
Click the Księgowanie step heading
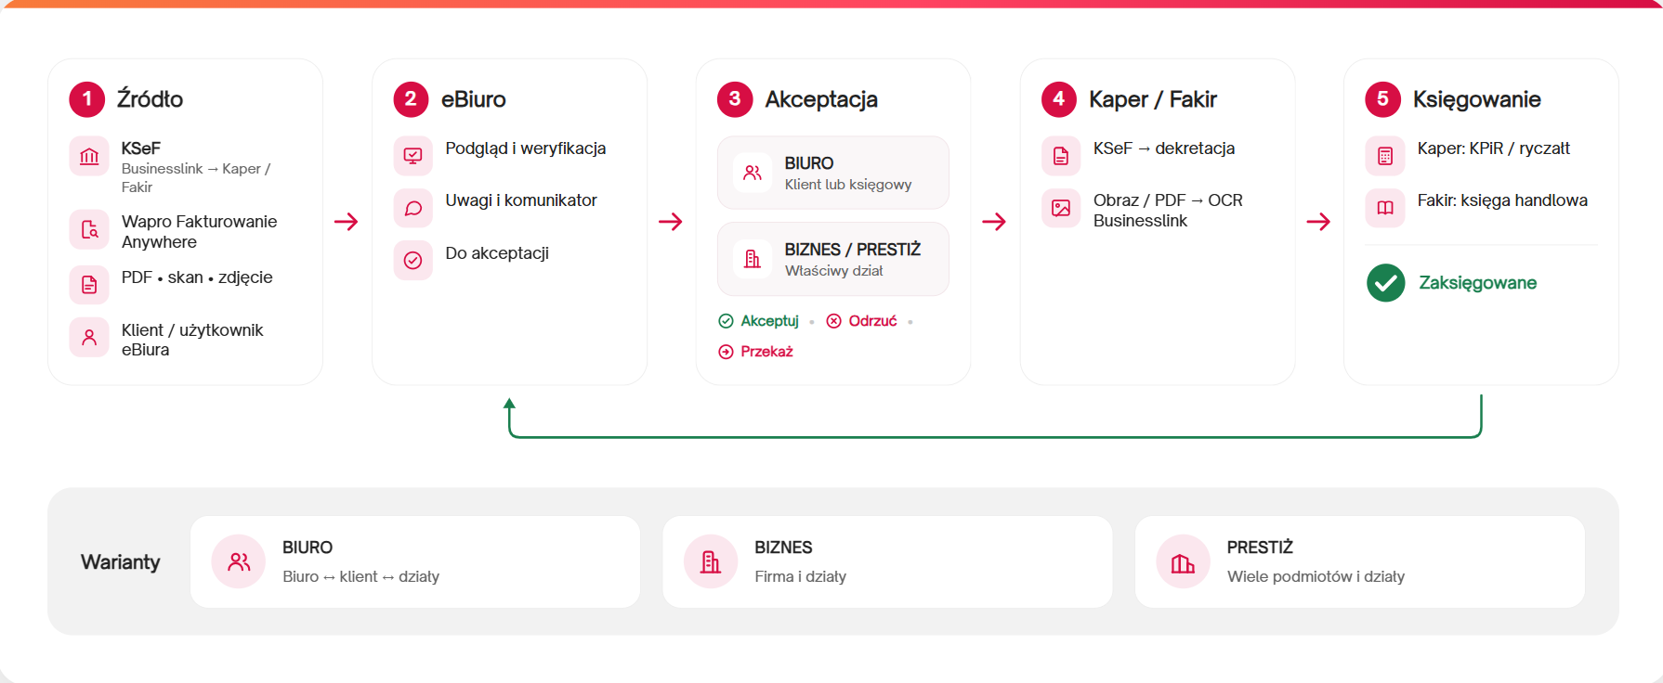tap(1477, 99)
